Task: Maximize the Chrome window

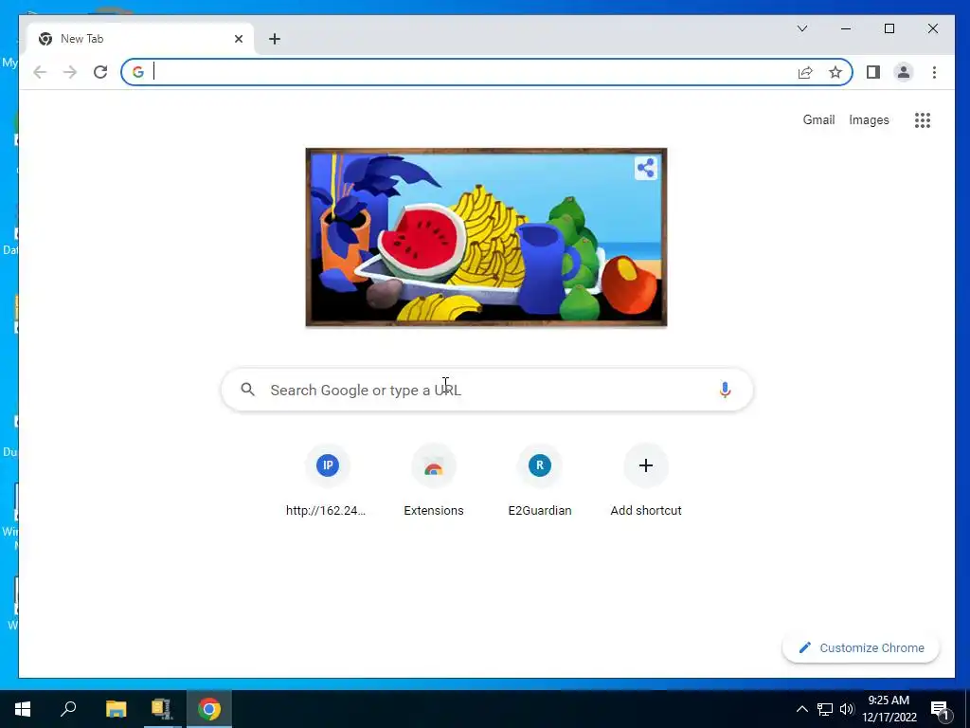Action: pyautogui.click(x=889, y=28)
